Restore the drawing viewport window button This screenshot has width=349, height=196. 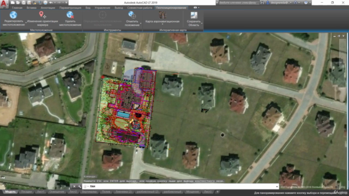[x=339, y=36]
